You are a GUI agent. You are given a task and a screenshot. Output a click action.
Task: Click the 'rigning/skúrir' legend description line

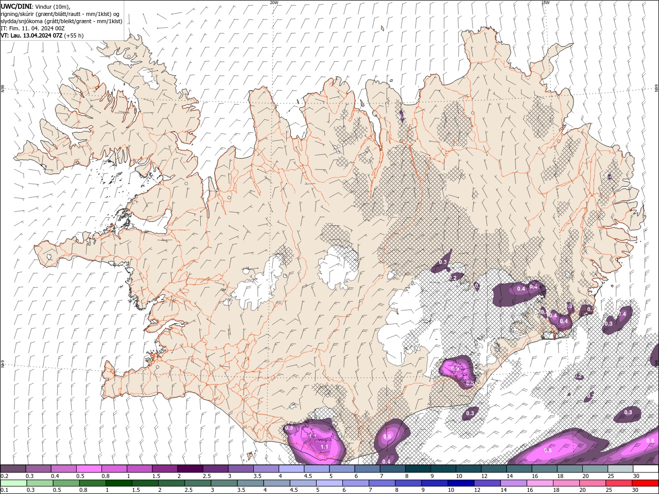pos(60,14)
